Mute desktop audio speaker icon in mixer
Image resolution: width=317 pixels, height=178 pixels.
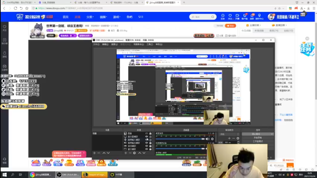[207, 139]
